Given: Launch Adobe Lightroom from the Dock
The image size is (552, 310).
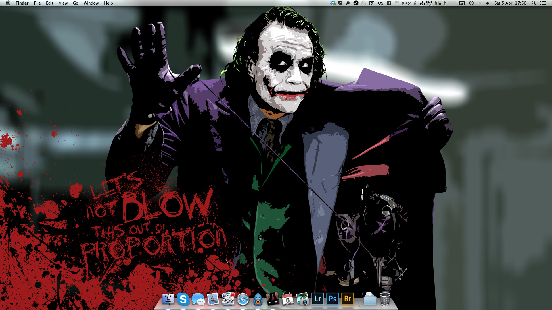Looking at the screenshot, I should coord(318,299).
